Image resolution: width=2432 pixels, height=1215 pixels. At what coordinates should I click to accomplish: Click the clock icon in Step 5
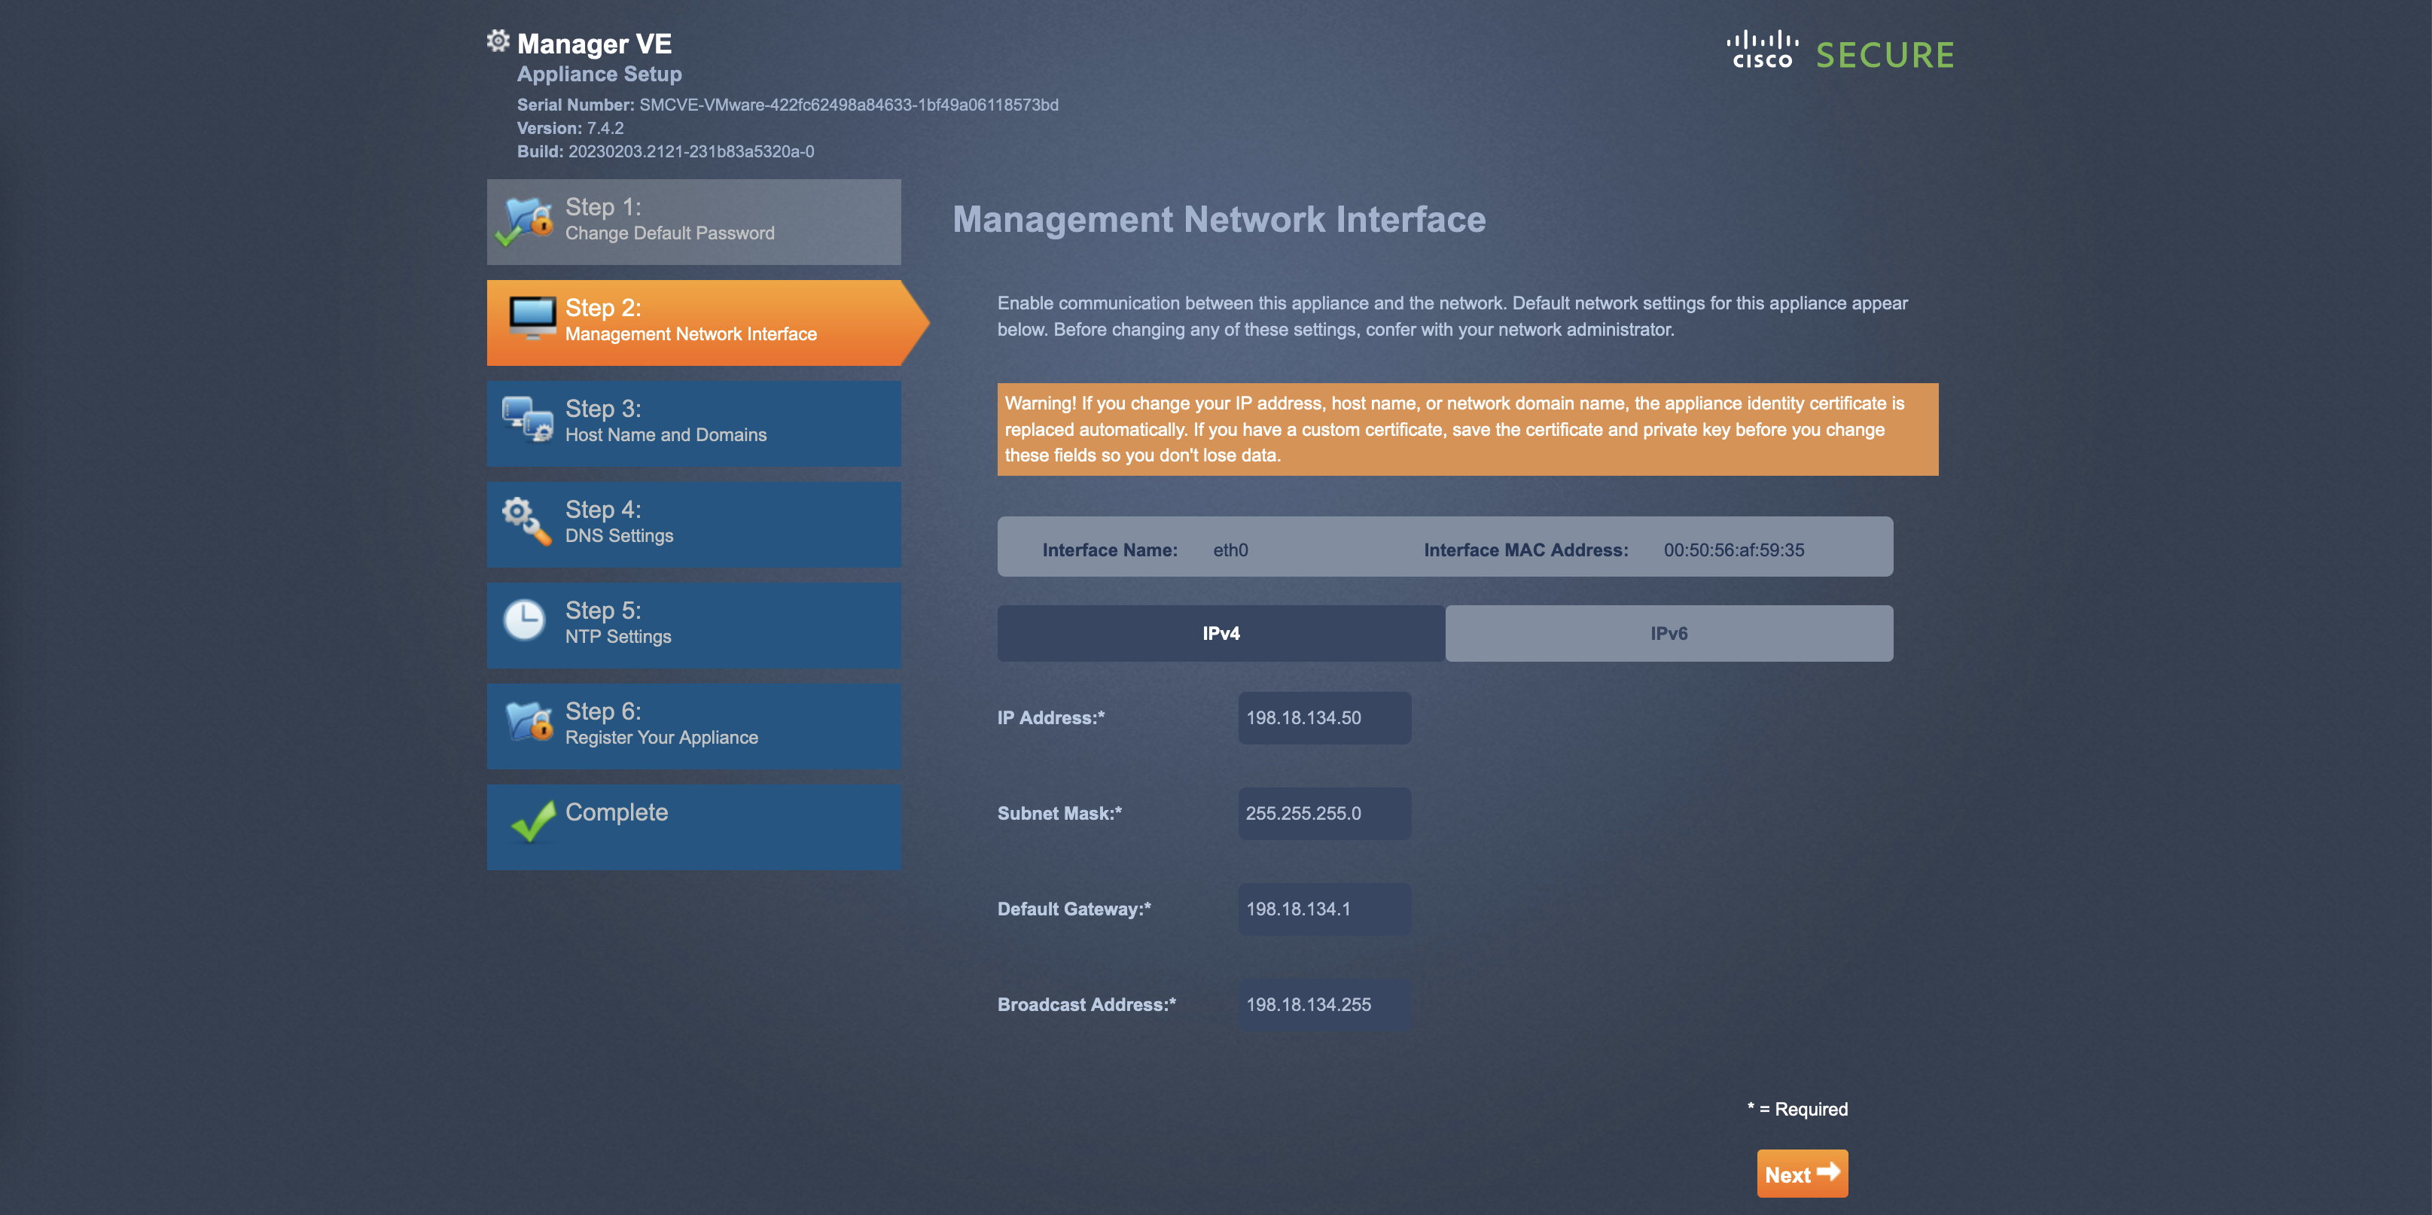click(x=524, y=621)
